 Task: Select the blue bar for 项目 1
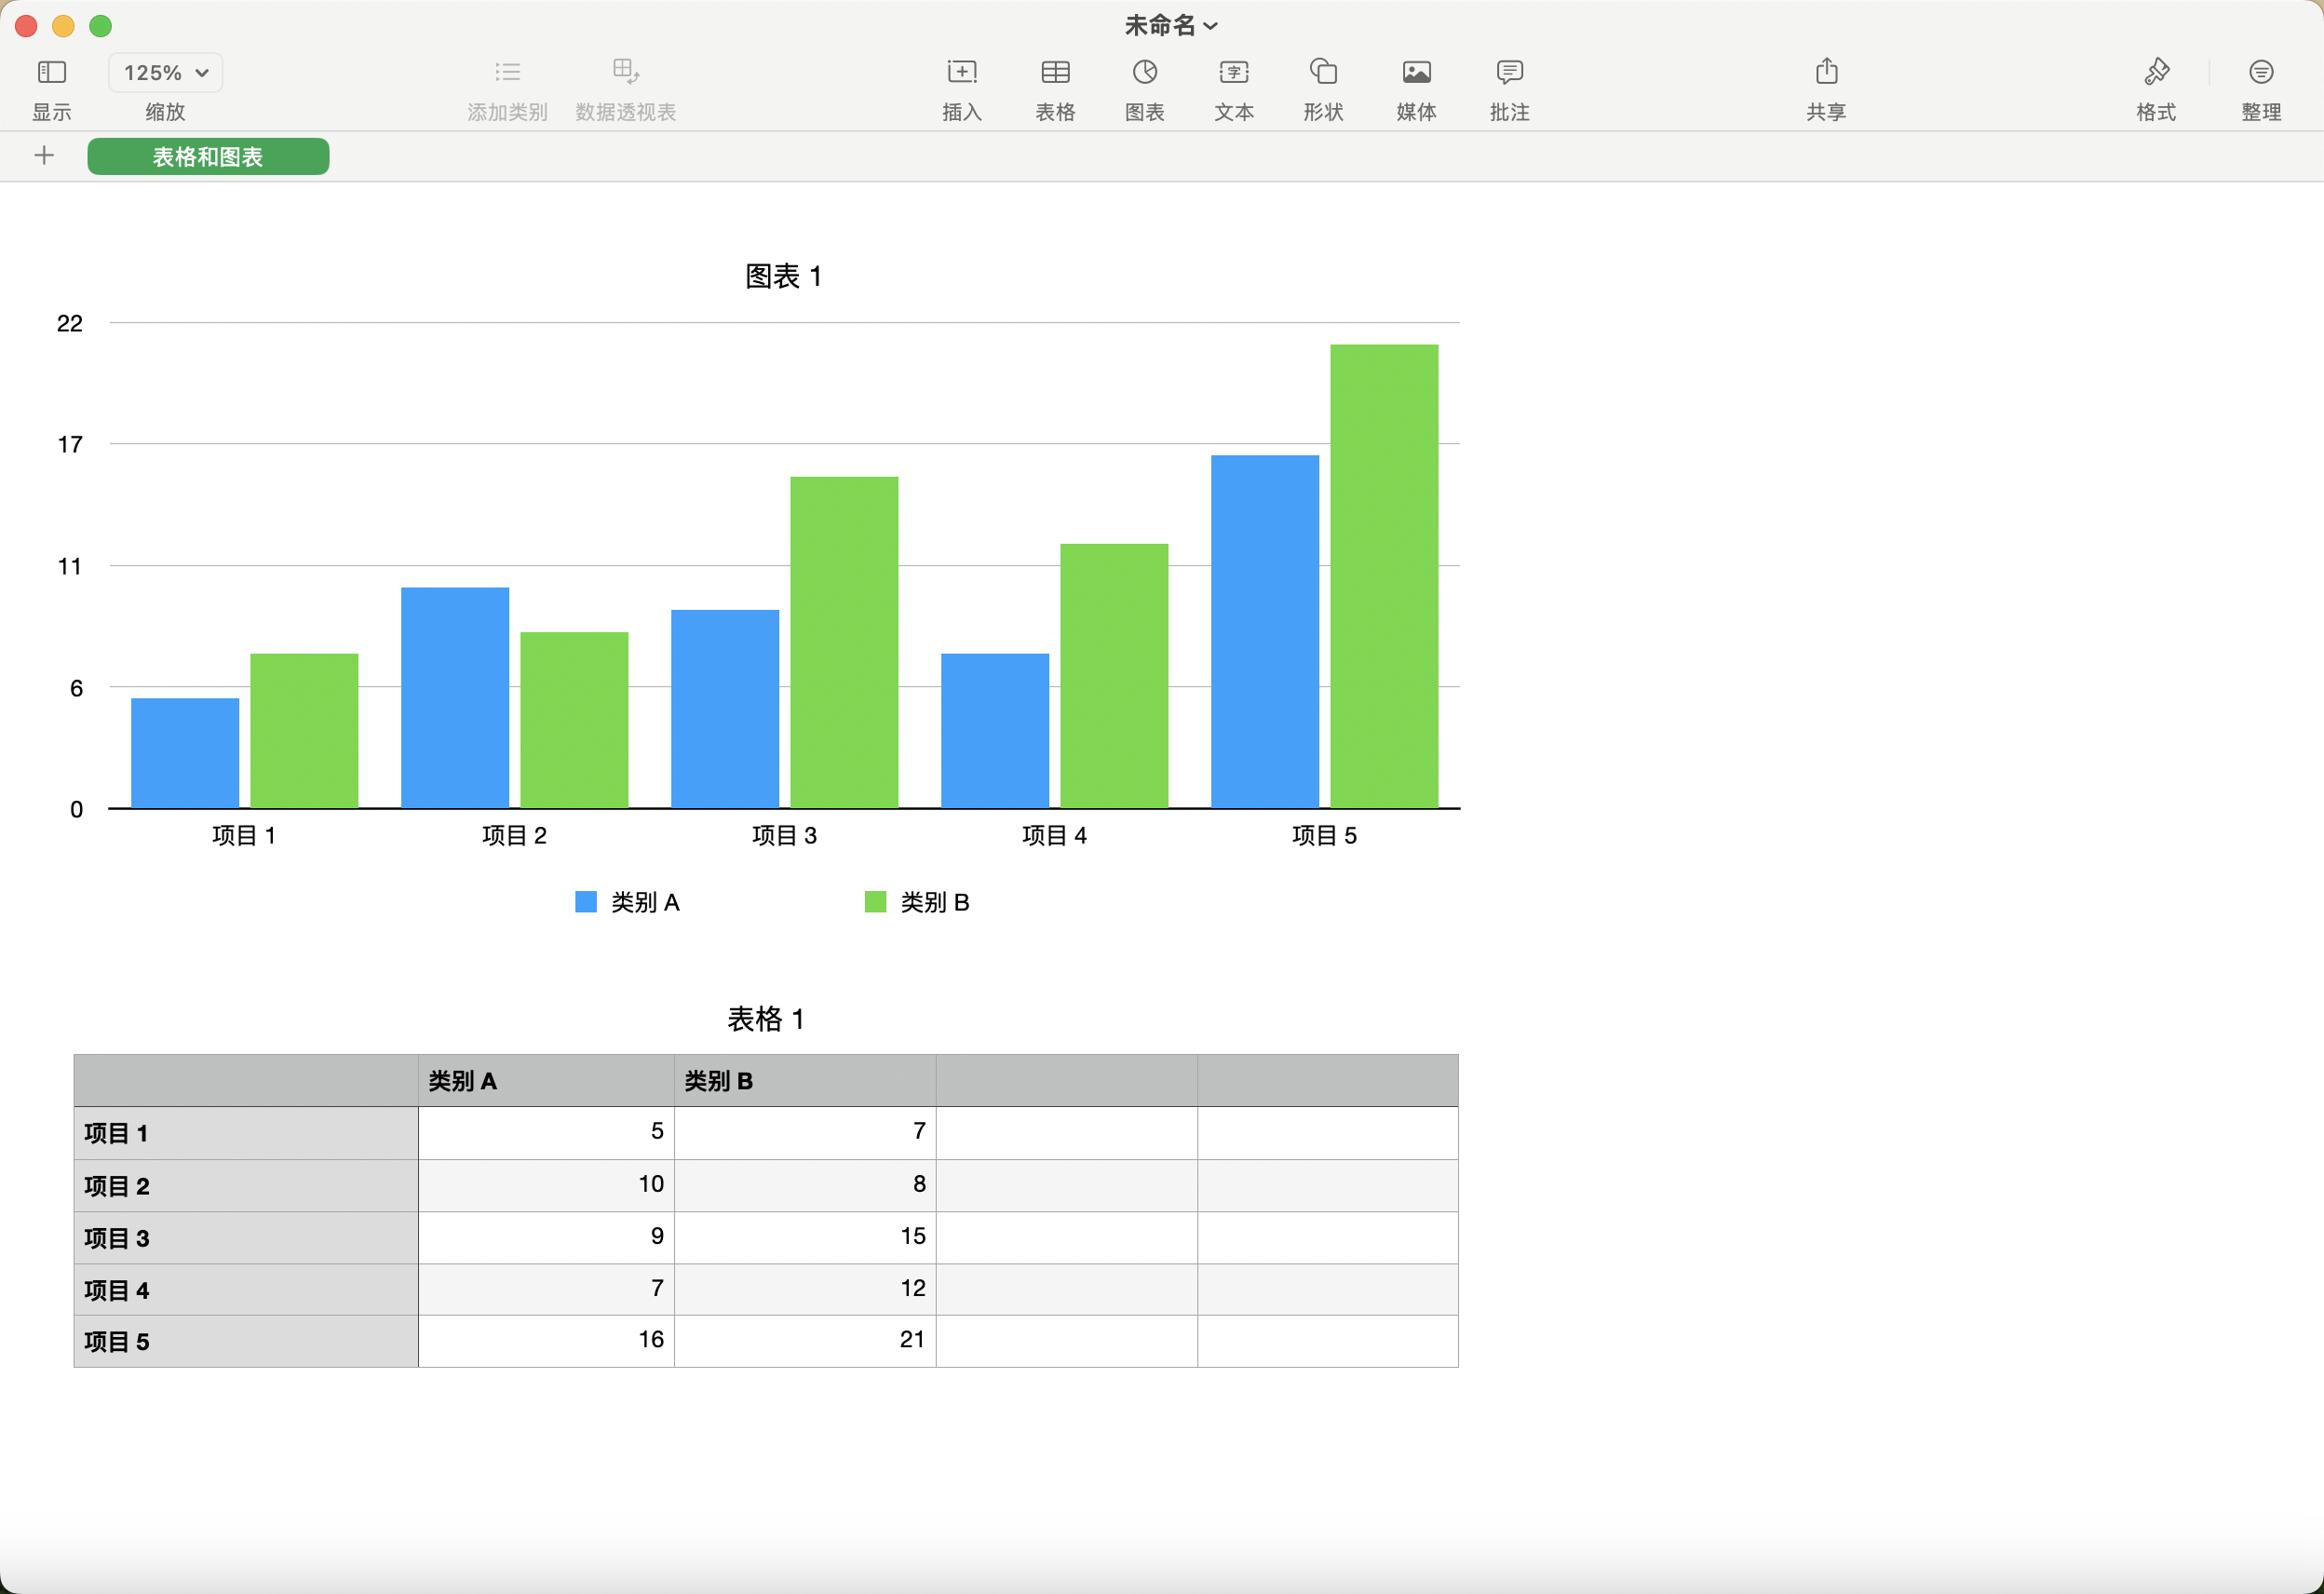coord(185,752)
